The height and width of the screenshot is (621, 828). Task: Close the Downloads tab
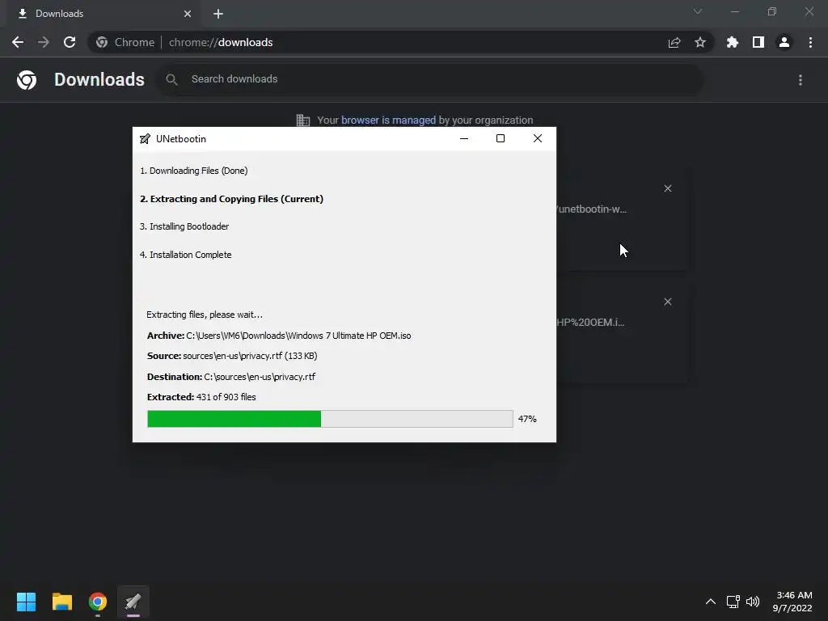(x=188, y=14)
